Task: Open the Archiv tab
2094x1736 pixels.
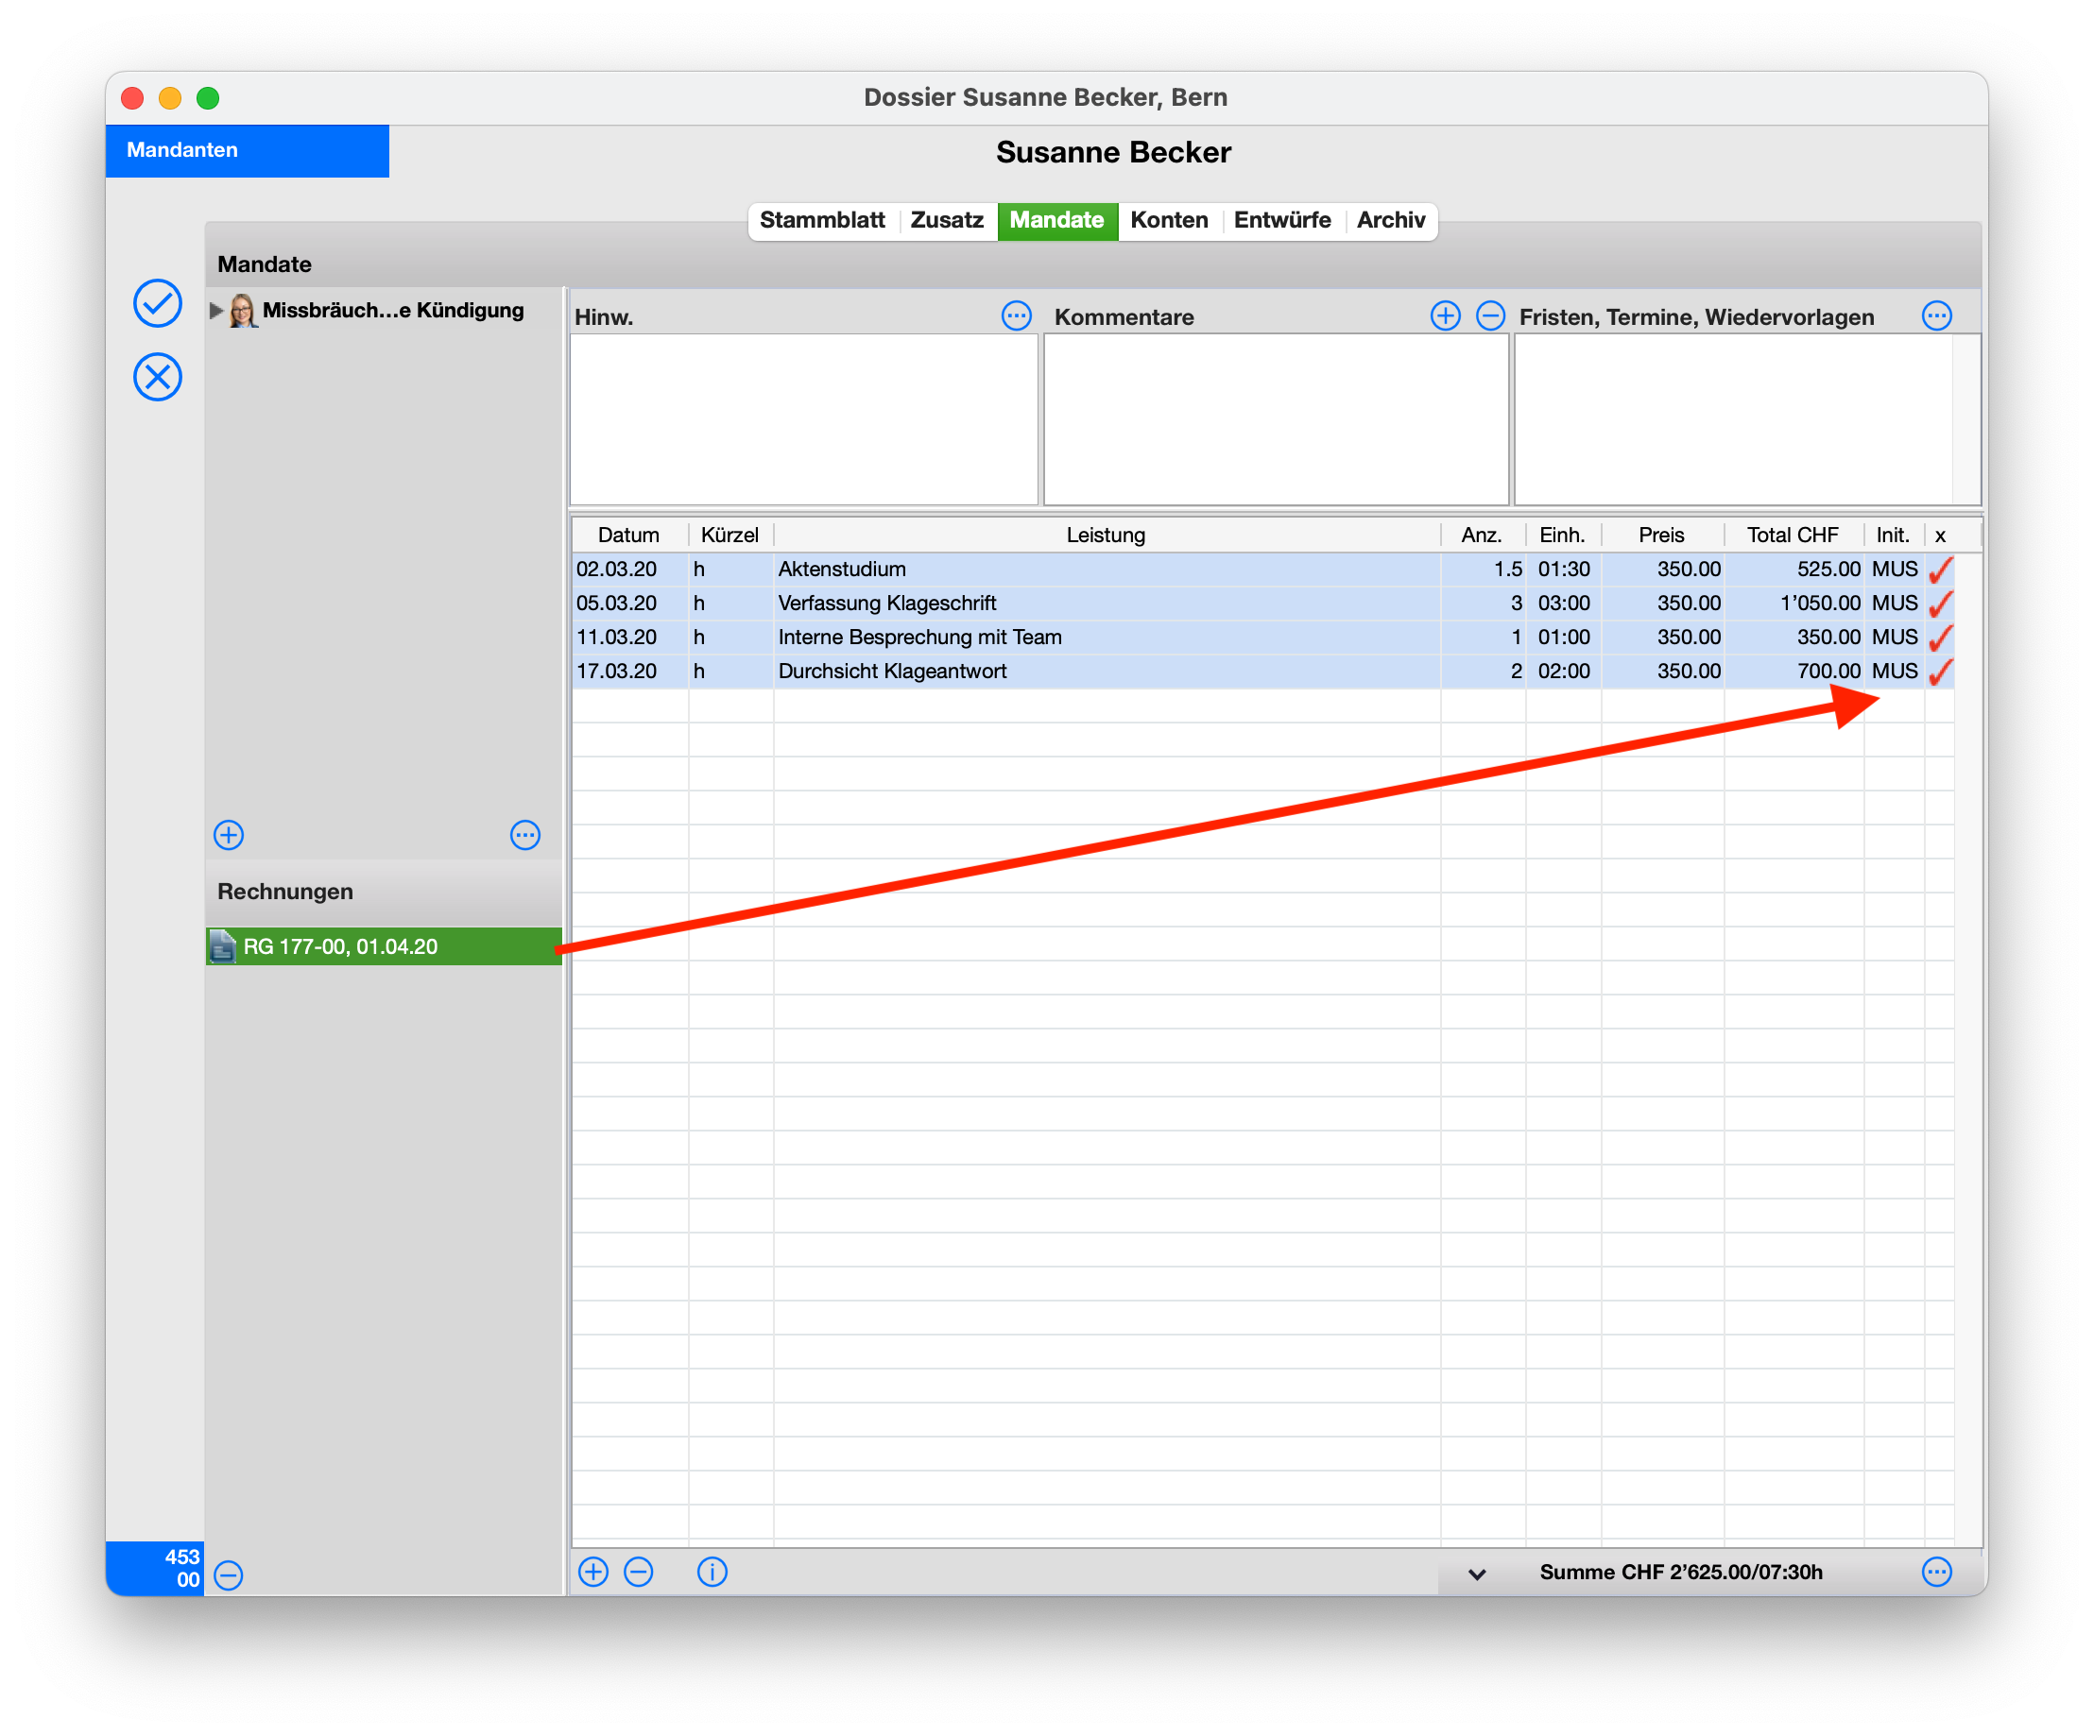Action: pos(1390,220)
